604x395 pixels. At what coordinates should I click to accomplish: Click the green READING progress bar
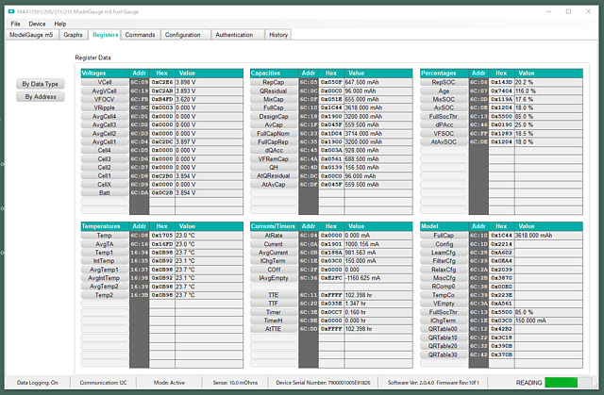[568, 383]
